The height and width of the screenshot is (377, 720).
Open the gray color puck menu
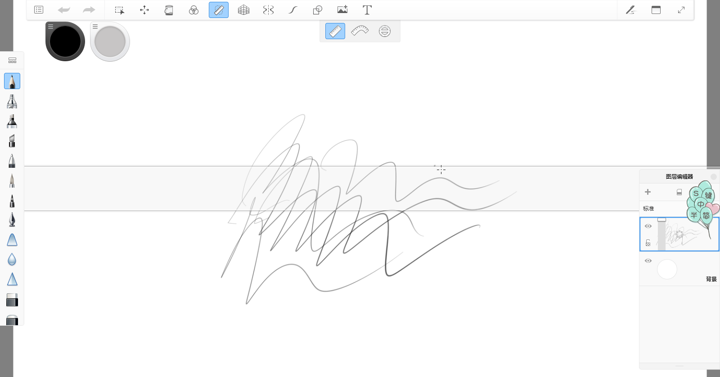tap(95, 27)
